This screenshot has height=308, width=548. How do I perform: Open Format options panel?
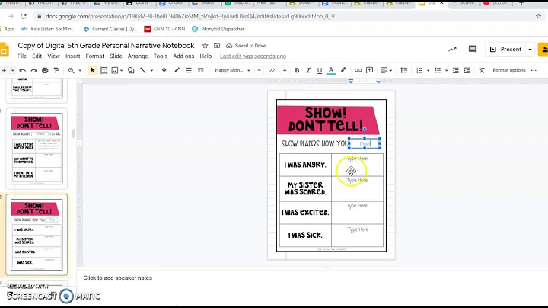coord(509,70)
